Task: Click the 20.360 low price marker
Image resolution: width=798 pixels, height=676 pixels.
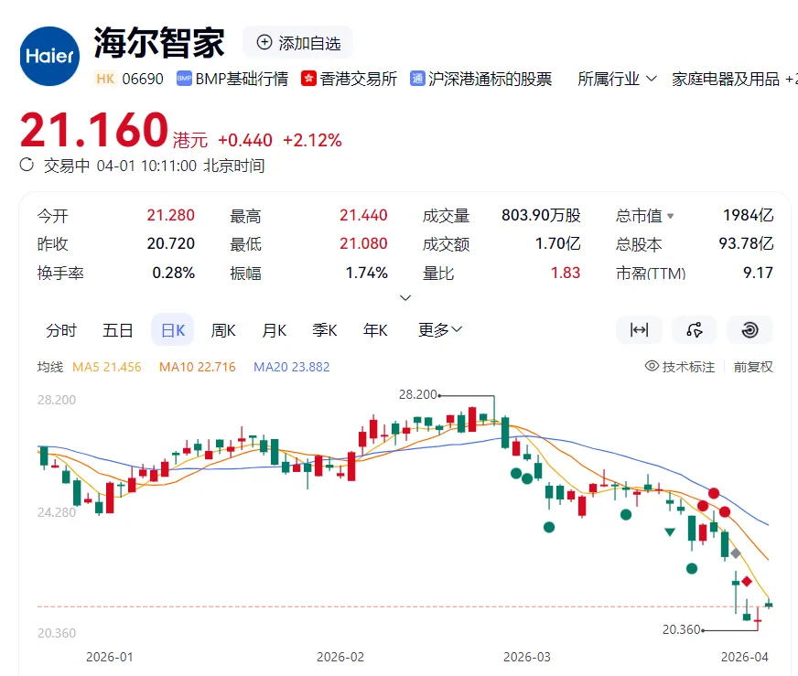Action: coord(682,629)
